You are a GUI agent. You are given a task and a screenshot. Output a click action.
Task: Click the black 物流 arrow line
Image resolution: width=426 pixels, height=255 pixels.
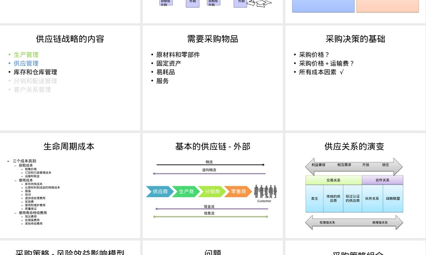(210, 165)
